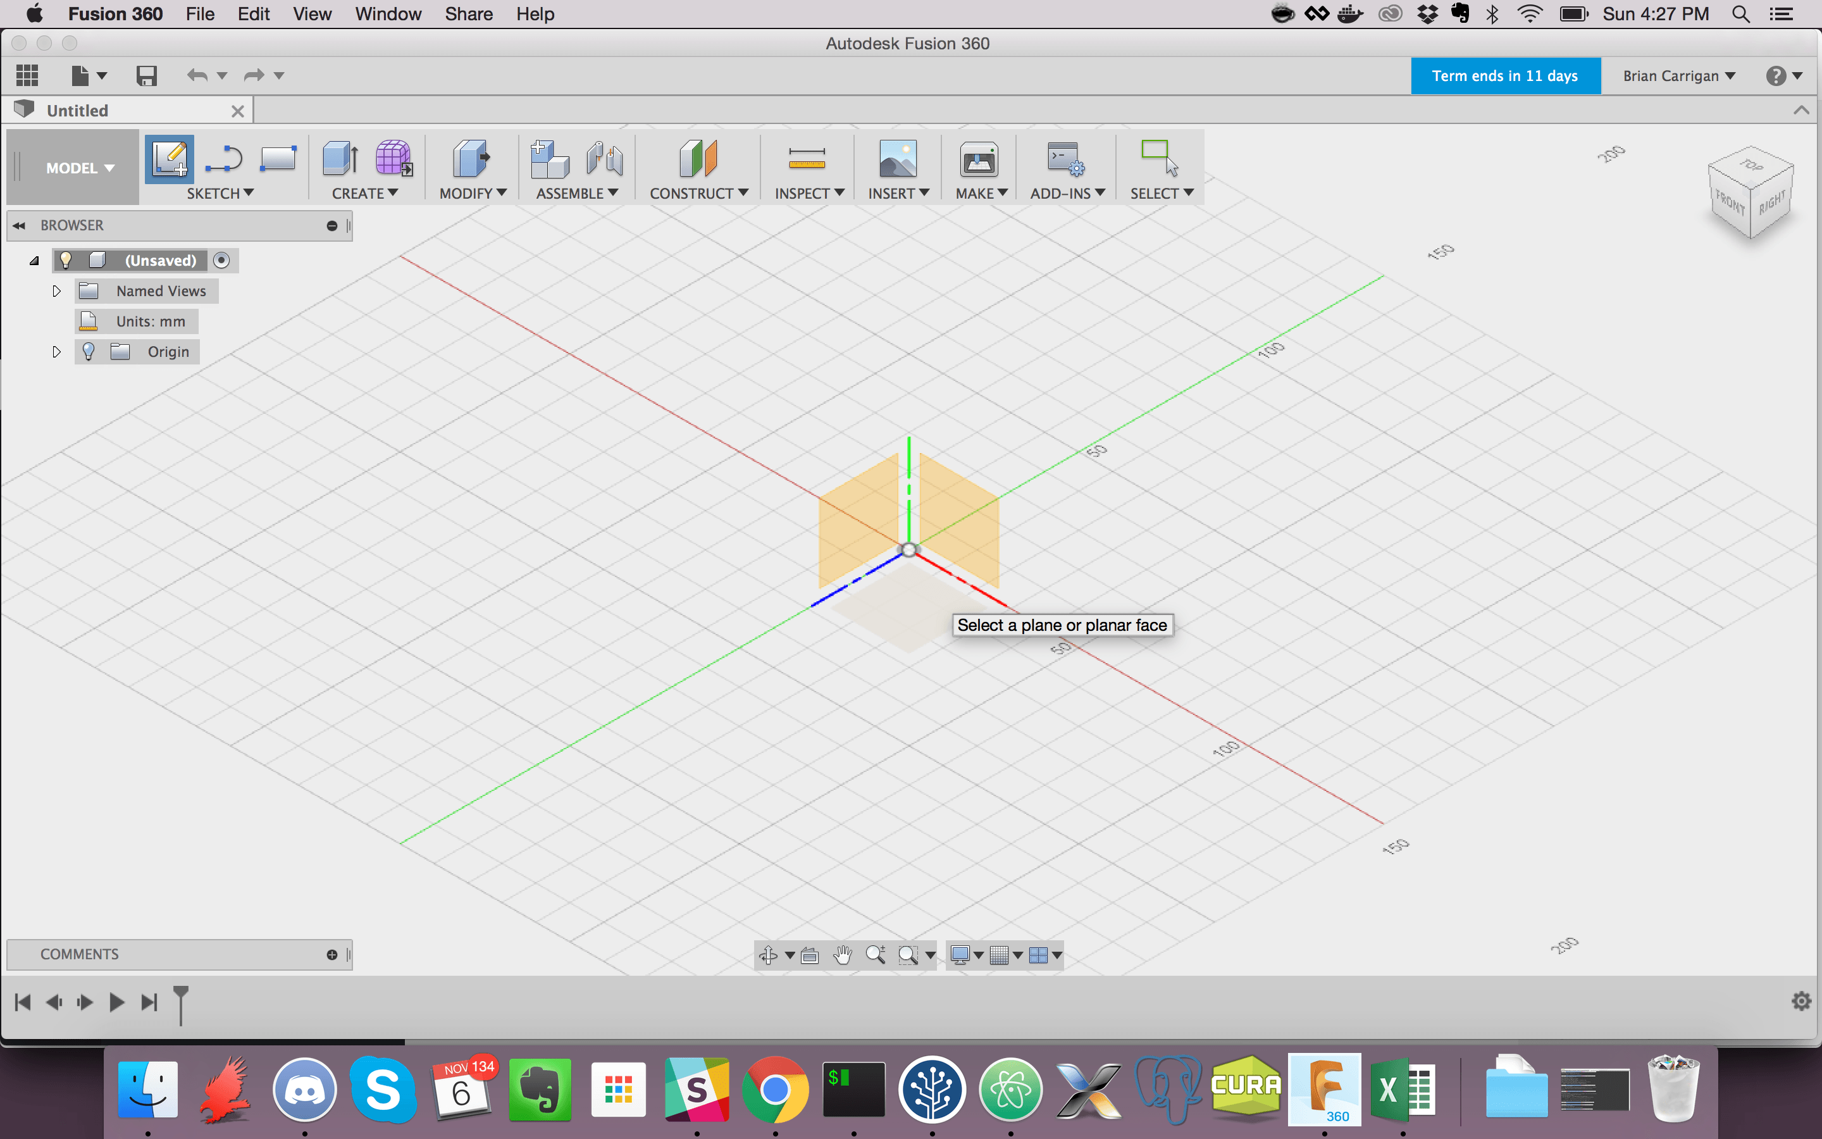The height and width of the screenshot is (1139, 1822).
Task: Open the Display Settings dropdown
Action: point(967,955)
